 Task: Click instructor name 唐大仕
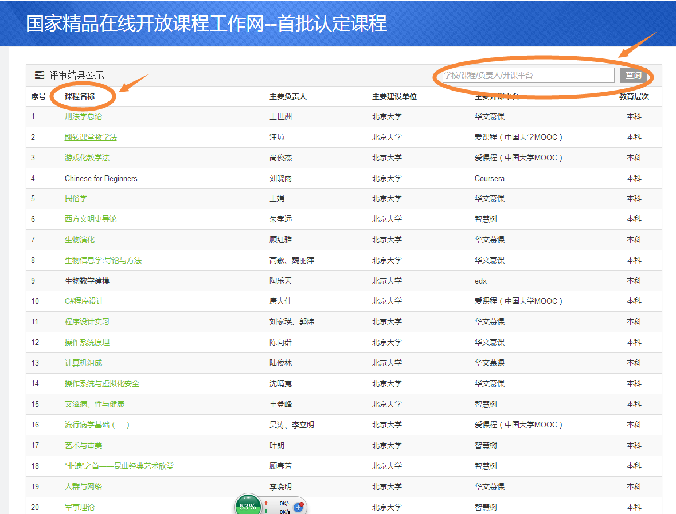coord(280,301)
